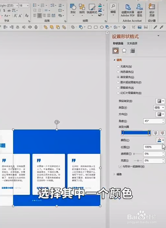Open the 填充与线条 fill & line tab icon
This screenshot has height=228, width=166.
[116, 51]
